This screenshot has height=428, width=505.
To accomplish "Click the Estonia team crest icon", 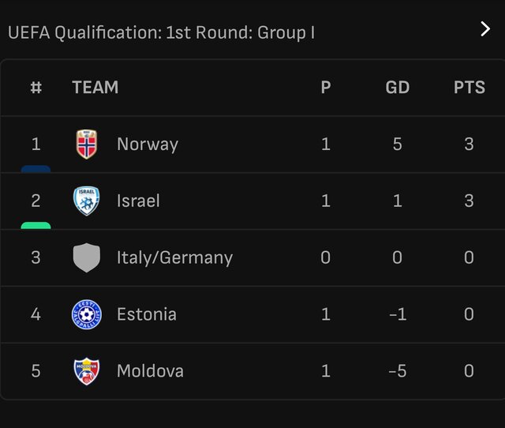I will 86,314.
